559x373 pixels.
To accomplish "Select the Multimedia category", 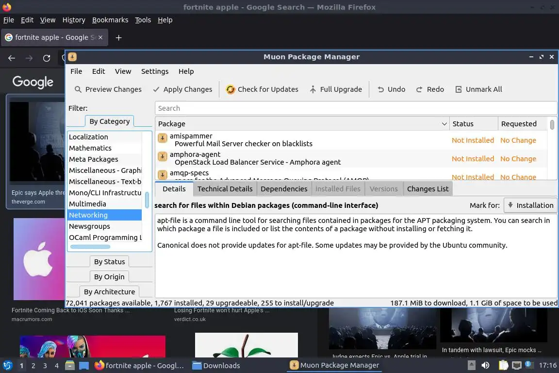I will [x=104, y=204].
